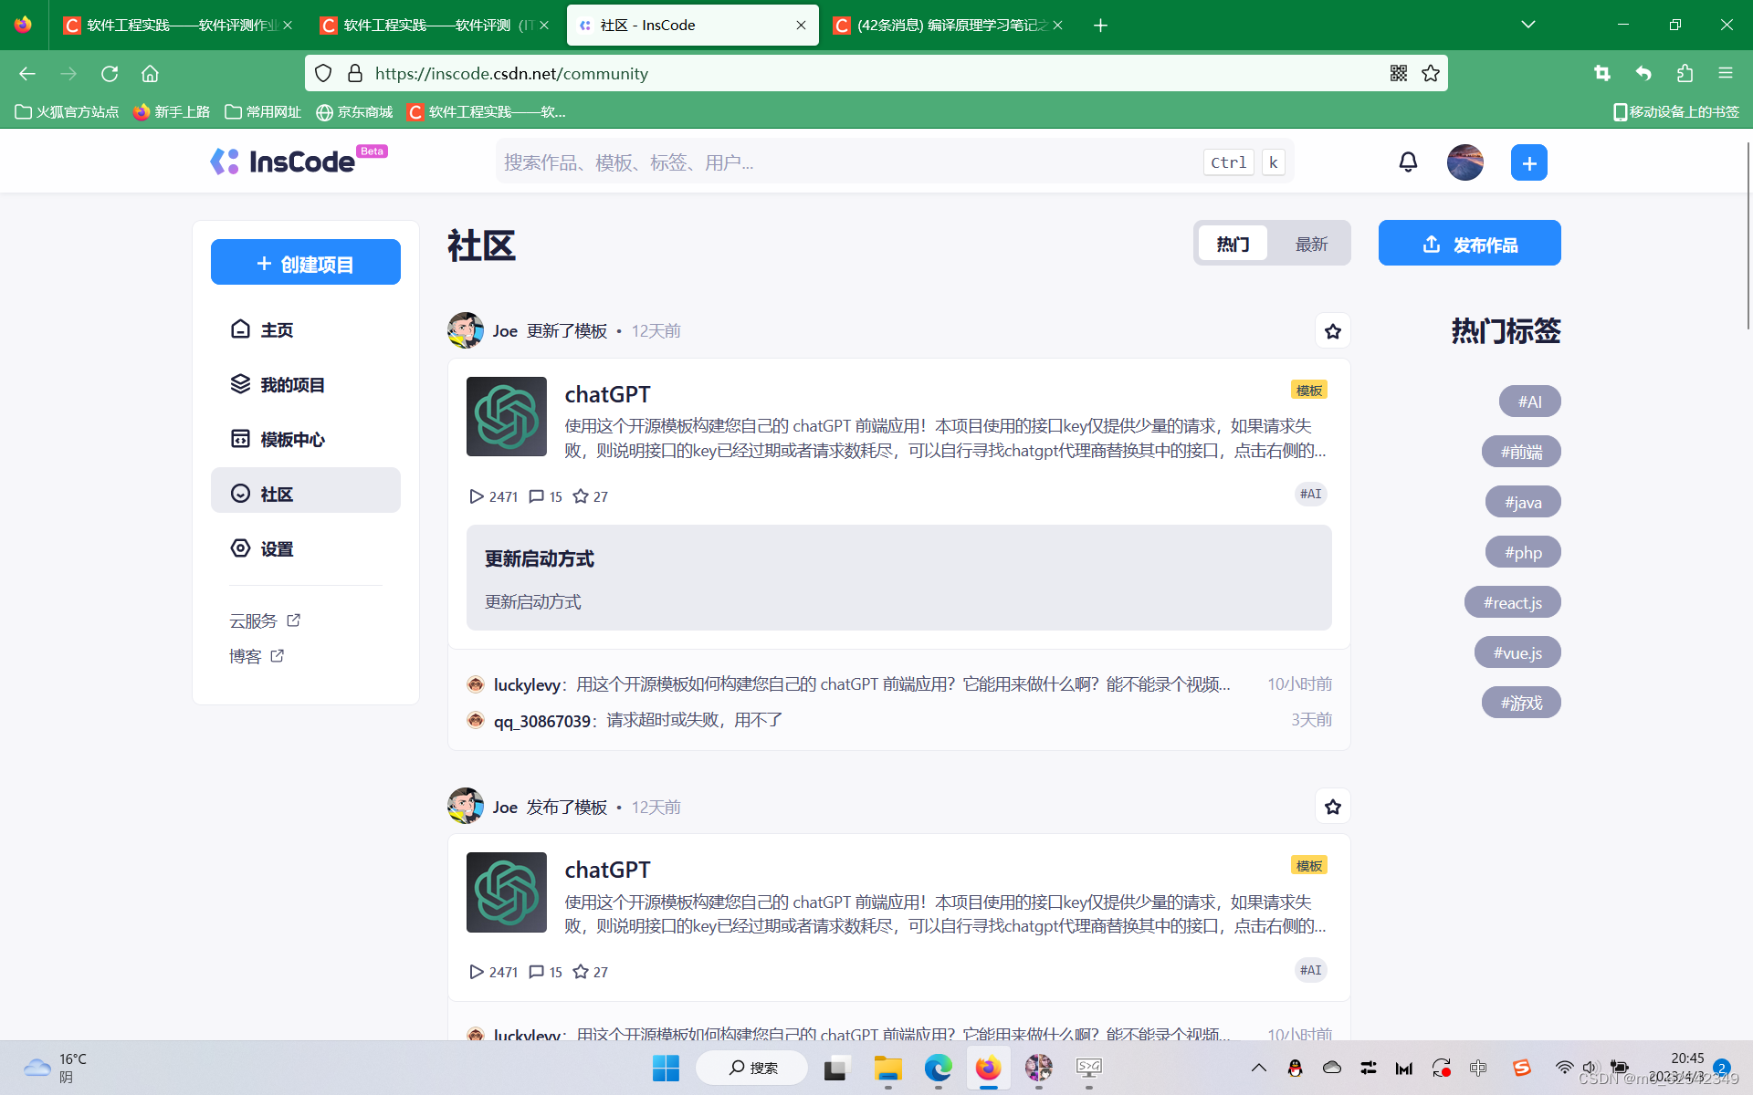Open the 模板中心 sidebar item

tap(292, 440)
